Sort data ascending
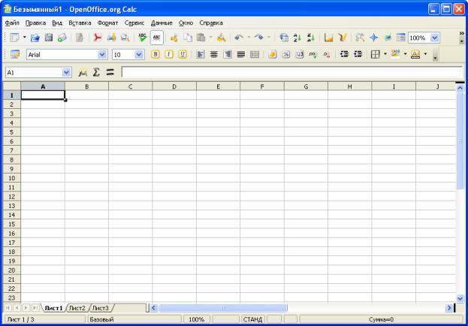This screenshot has width=468, height=326. (297, 38)
